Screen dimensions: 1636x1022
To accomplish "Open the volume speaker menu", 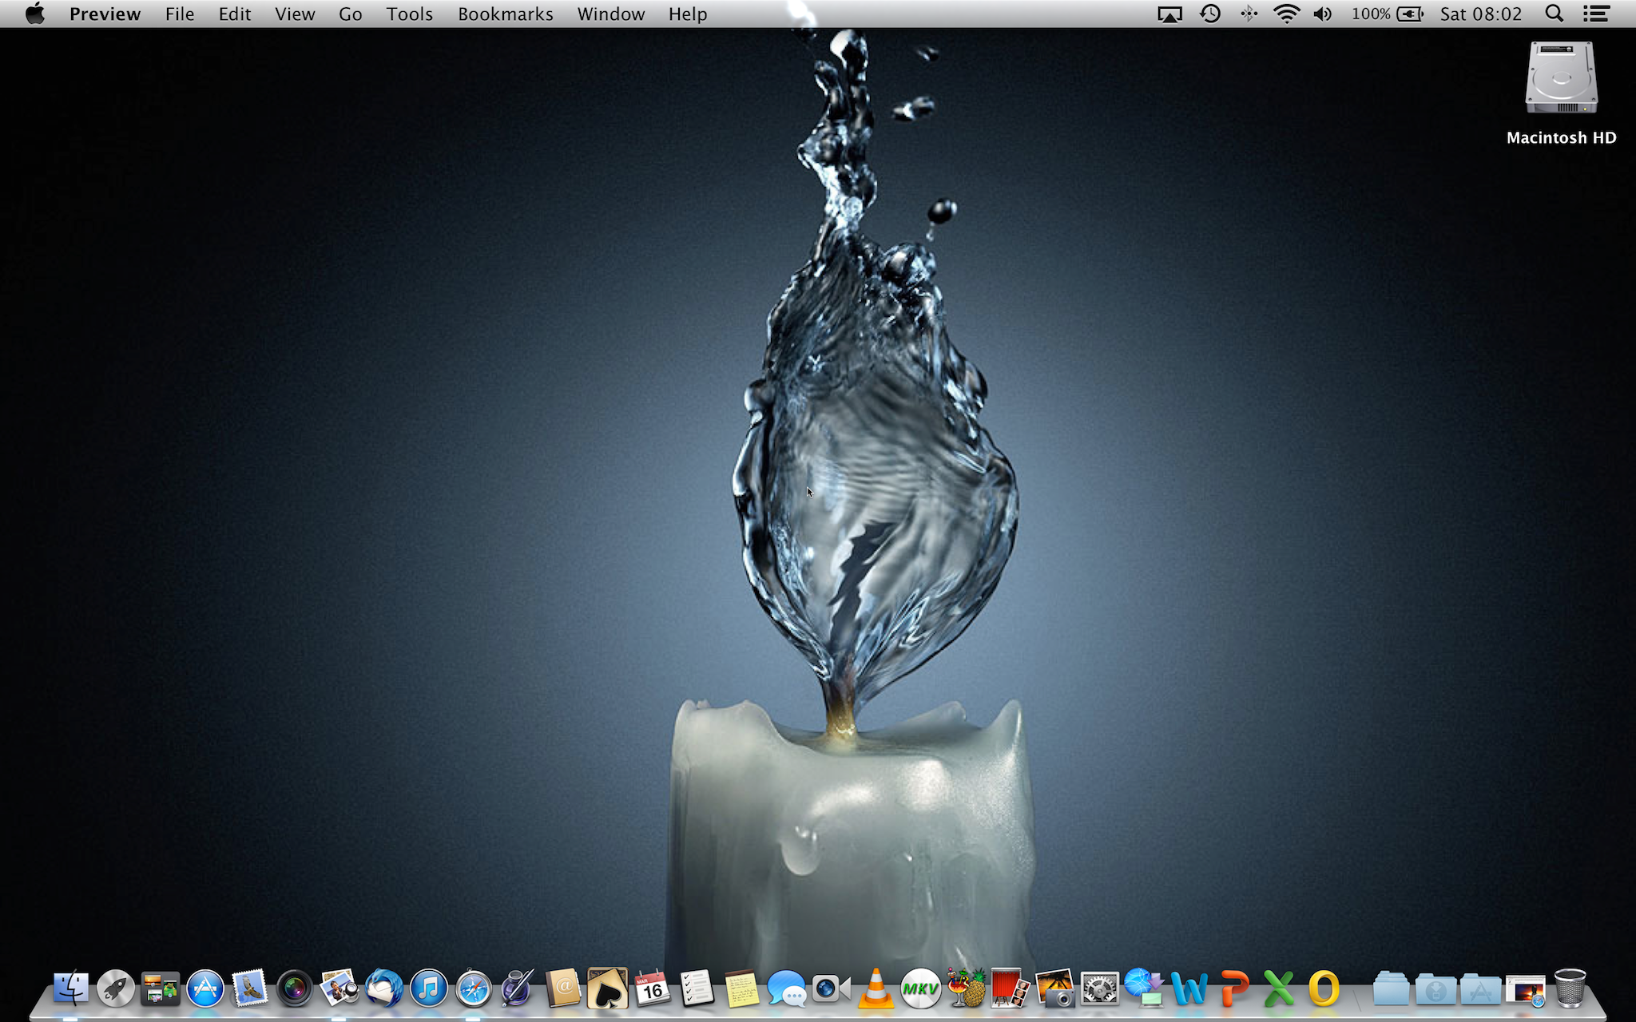I will coord(1323,14).
